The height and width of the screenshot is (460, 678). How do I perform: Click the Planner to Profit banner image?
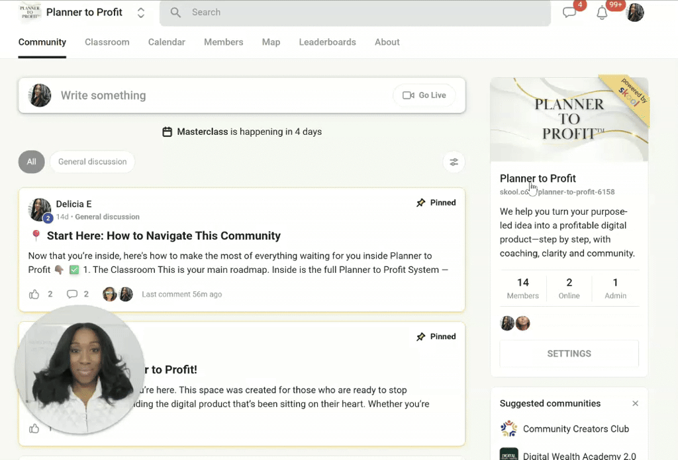coord(569,120)
